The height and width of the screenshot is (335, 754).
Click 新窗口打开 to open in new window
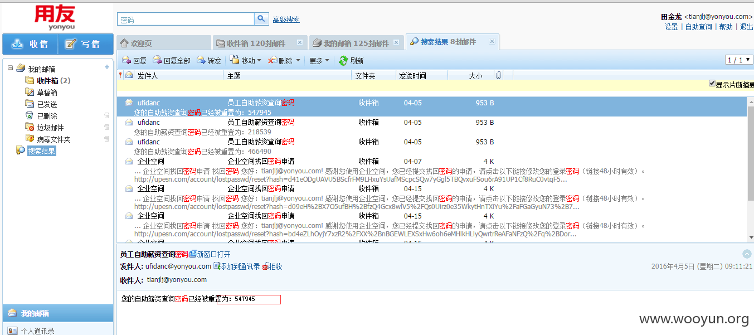(210, 254)
